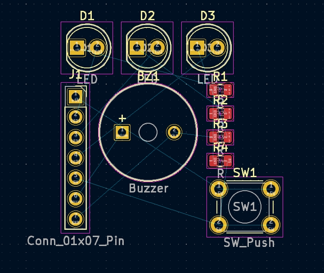Select the Buzzer value text
This screenshot has width=324, height=273.
tap(149, 188)
